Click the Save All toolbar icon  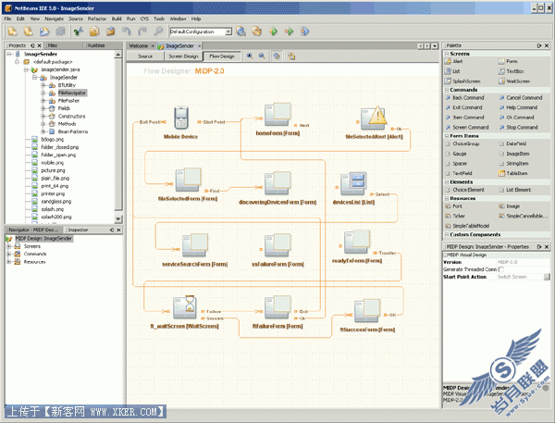click(60, 31)
